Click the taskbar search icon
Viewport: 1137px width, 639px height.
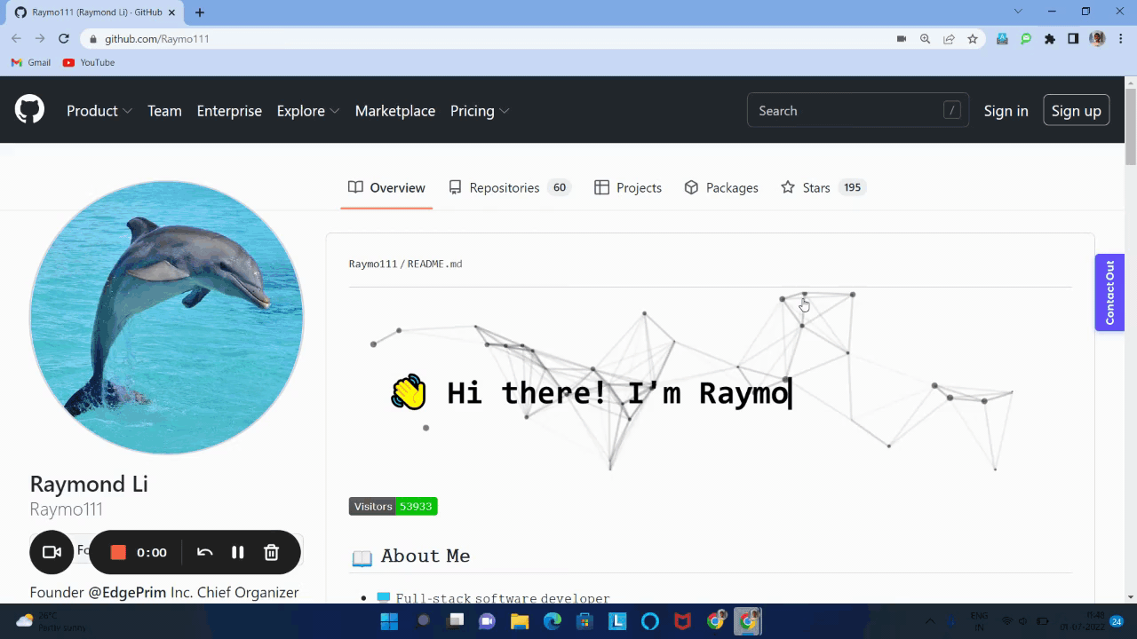[x=422, y=621]
